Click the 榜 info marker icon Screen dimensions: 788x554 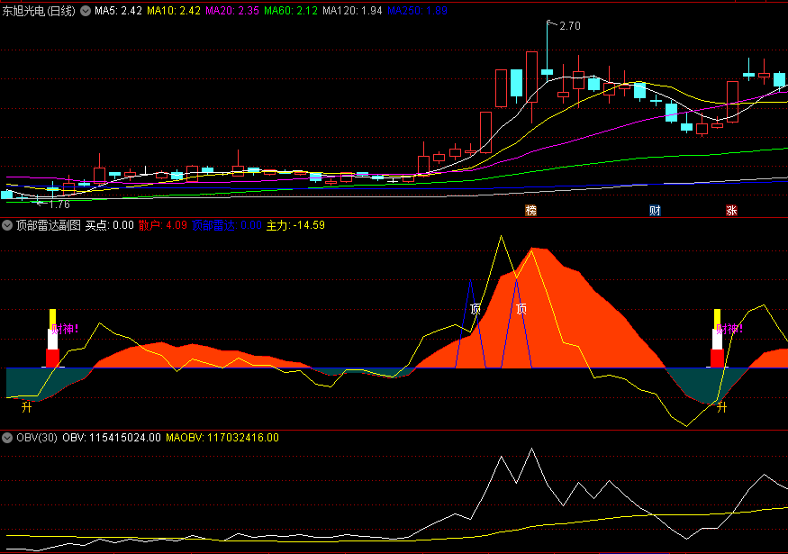(x=530, y=211)
